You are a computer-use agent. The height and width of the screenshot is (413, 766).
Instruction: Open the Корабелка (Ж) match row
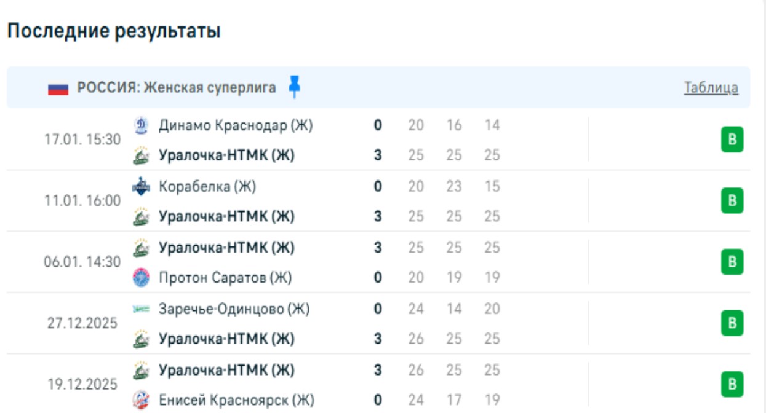click(x=207, y=186)
